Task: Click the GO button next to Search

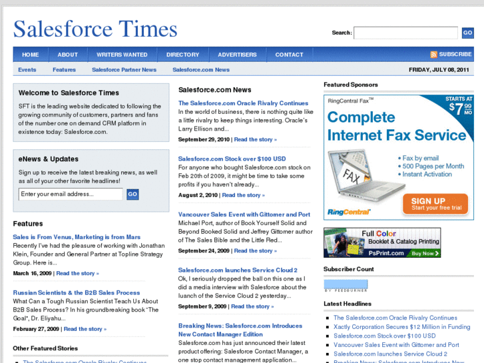Action: click(x=467, y=33)
